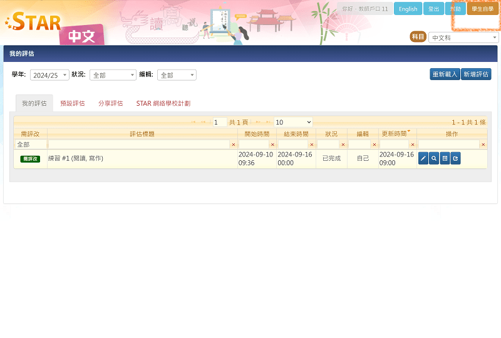
Task: Click the magnifier preview icon for 練習 #1
Action: click(434, 158)
